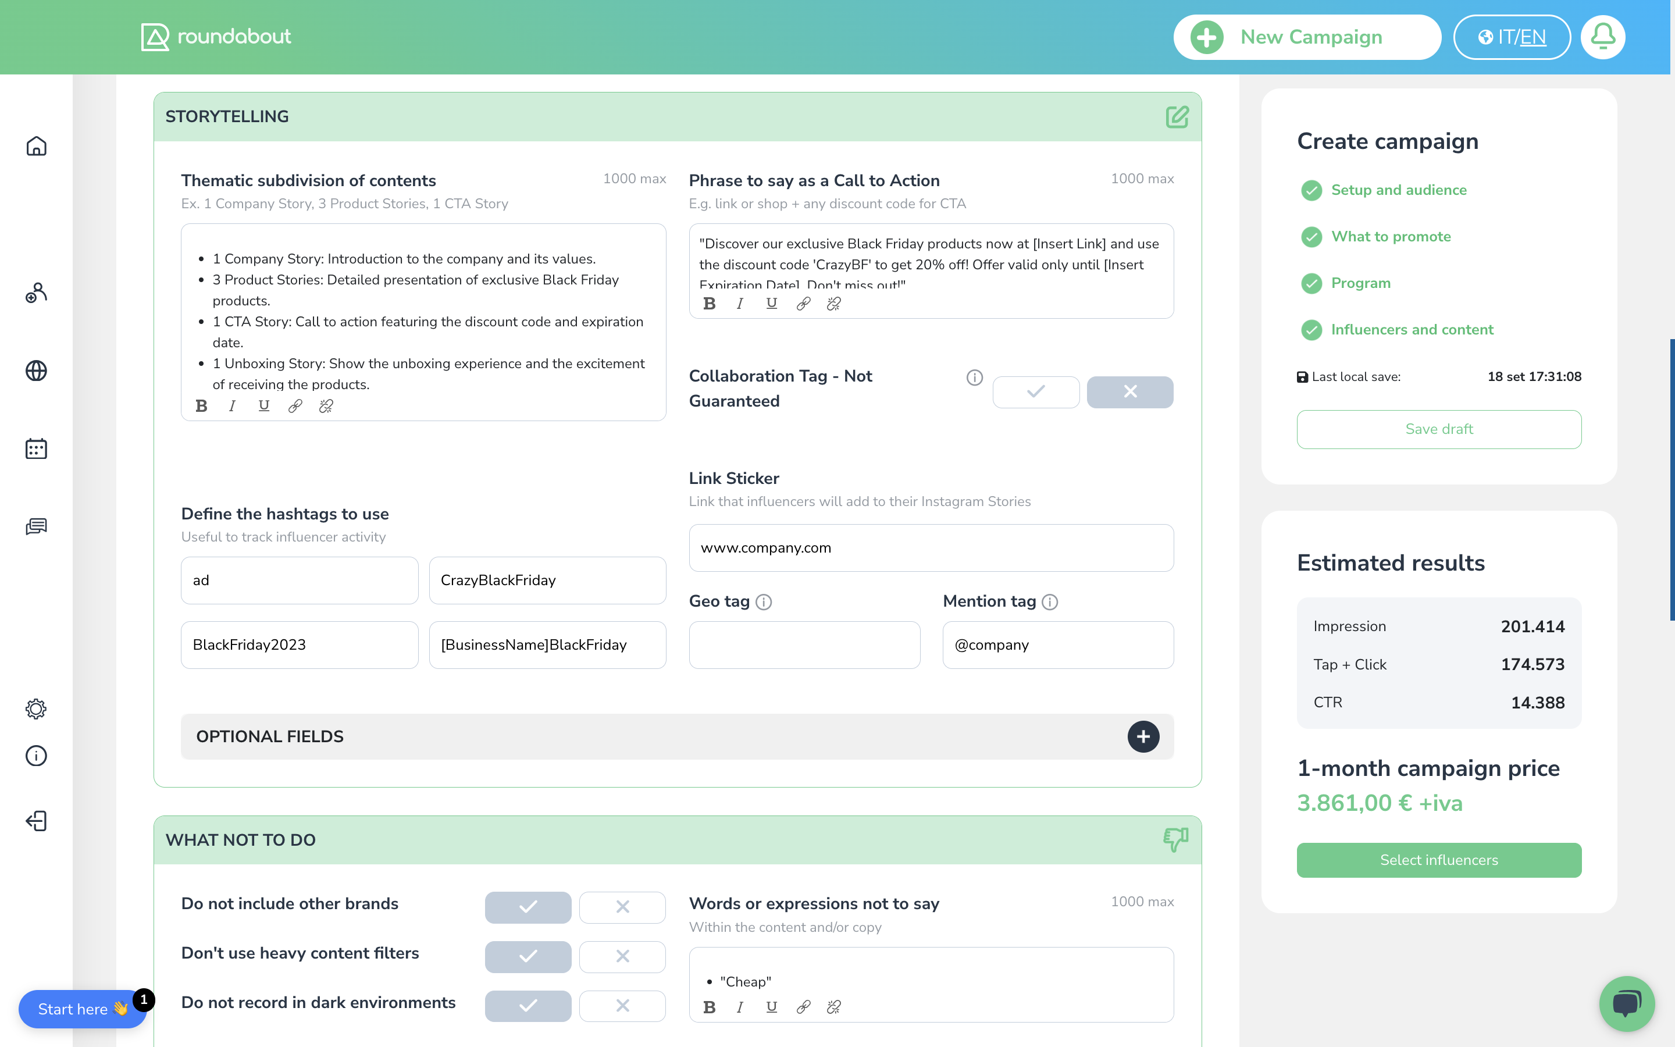Click the calendar icon in sidebar

[36, 448]
